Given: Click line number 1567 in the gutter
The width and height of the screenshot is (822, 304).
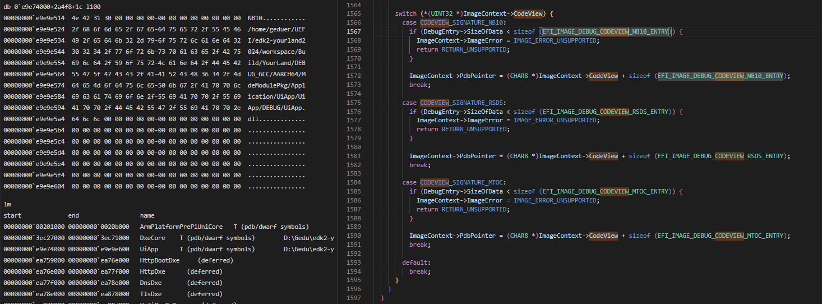Looking at the screenshot, I should pyautogui.click(x=353, y=31).
